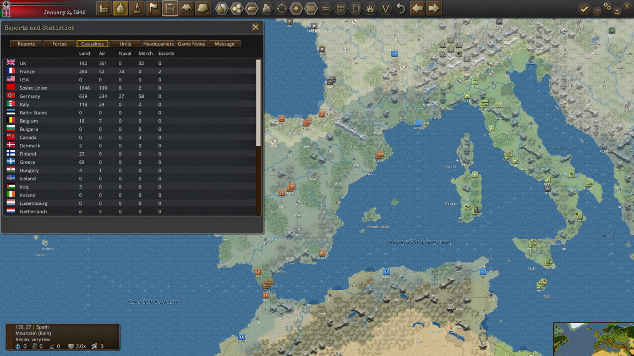
Task: Select the flag diplomacy icon
Action: click(x=153, y=8)
